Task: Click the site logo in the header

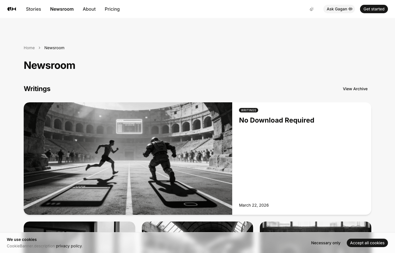Action: 12,9
